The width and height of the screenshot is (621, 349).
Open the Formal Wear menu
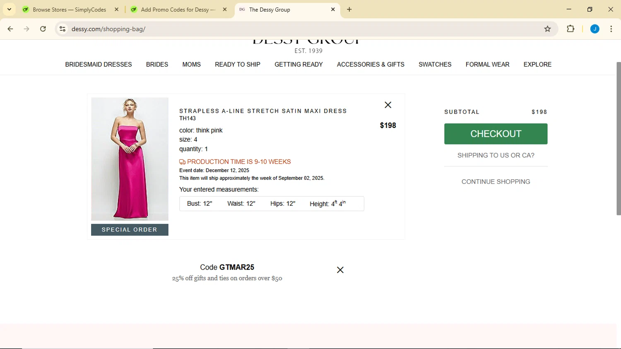pyautogui.click(x=487, y=65)
